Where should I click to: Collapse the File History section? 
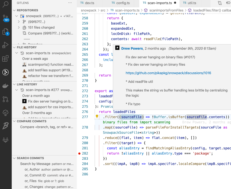coord(14,47)
